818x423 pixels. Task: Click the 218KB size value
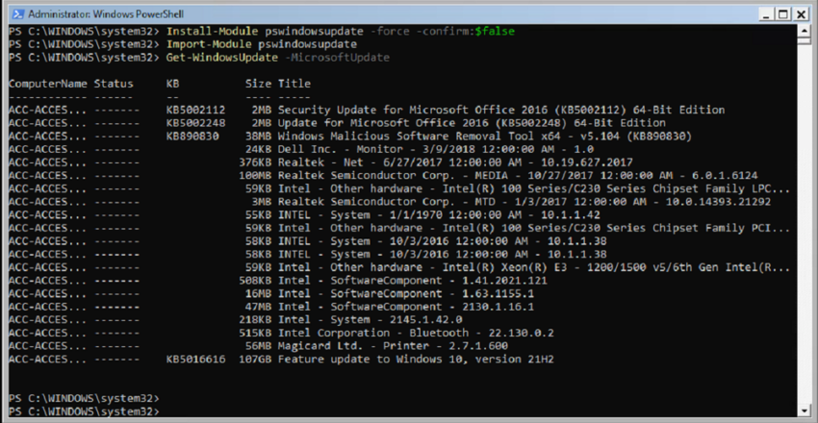[255, 320]
